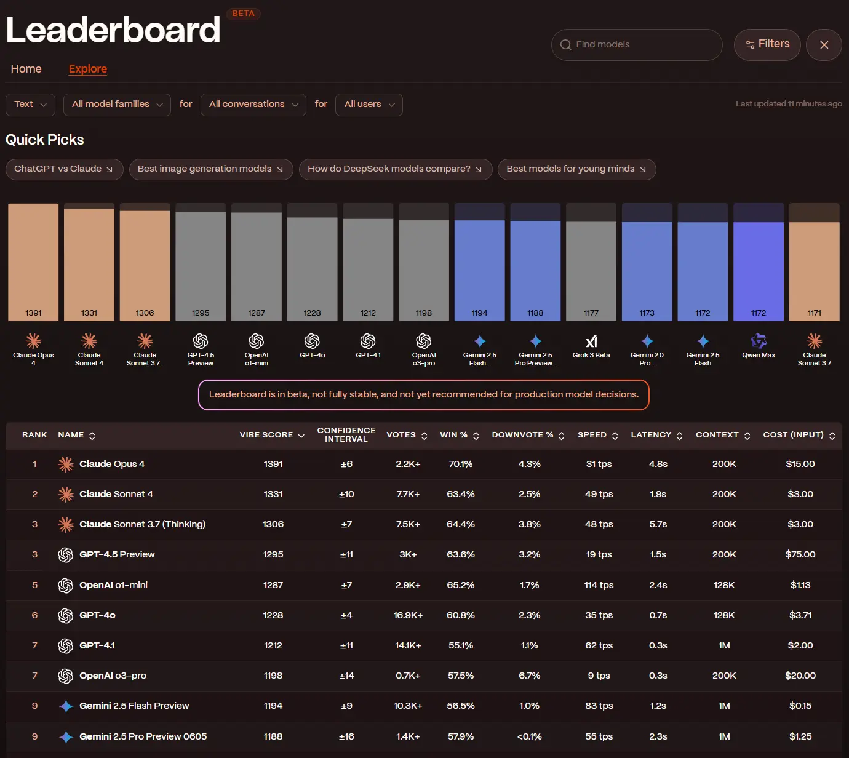Click the X icon next to Filters
This screenshot has width=849, height=758.
pos(824,45)
